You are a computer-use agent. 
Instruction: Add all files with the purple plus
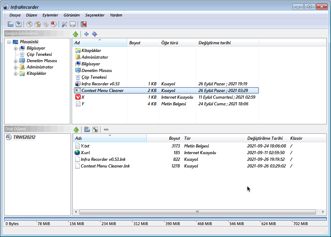95,34
